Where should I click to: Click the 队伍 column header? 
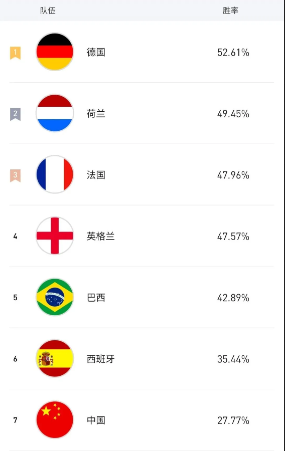pos(48,11)
